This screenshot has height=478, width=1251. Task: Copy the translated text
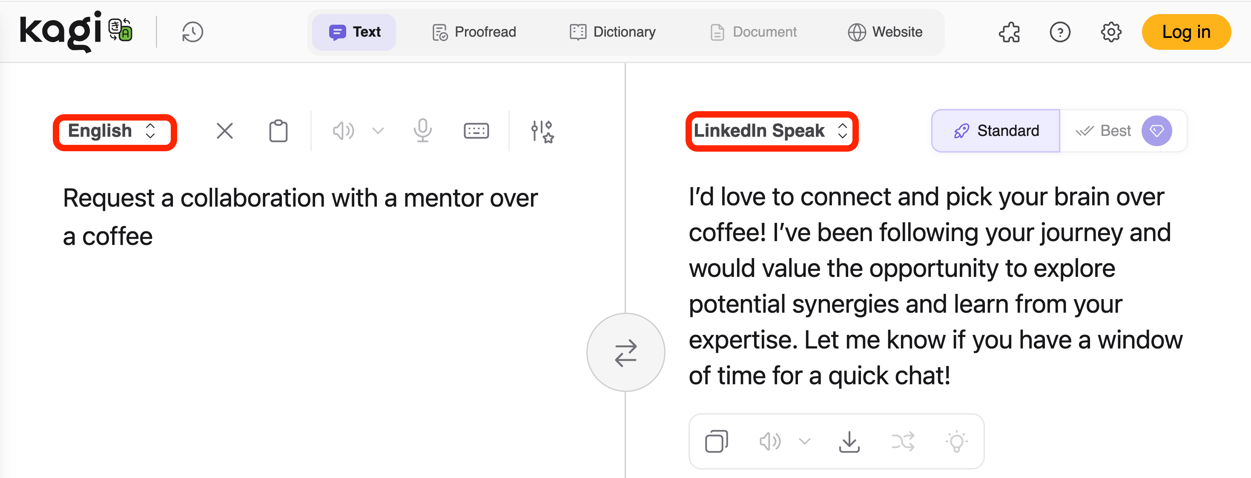coord(716,441)
